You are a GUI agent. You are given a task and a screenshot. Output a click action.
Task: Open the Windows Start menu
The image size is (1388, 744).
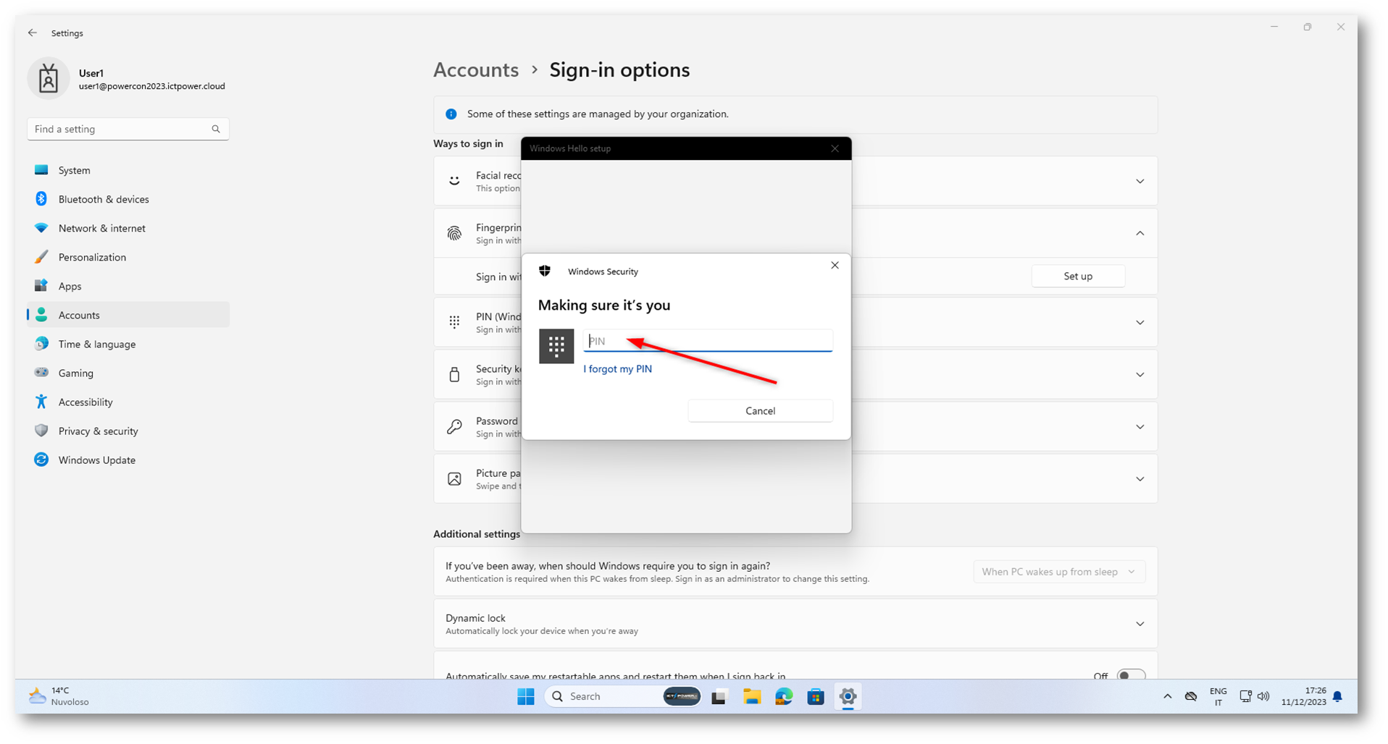[x=526, y=696]
